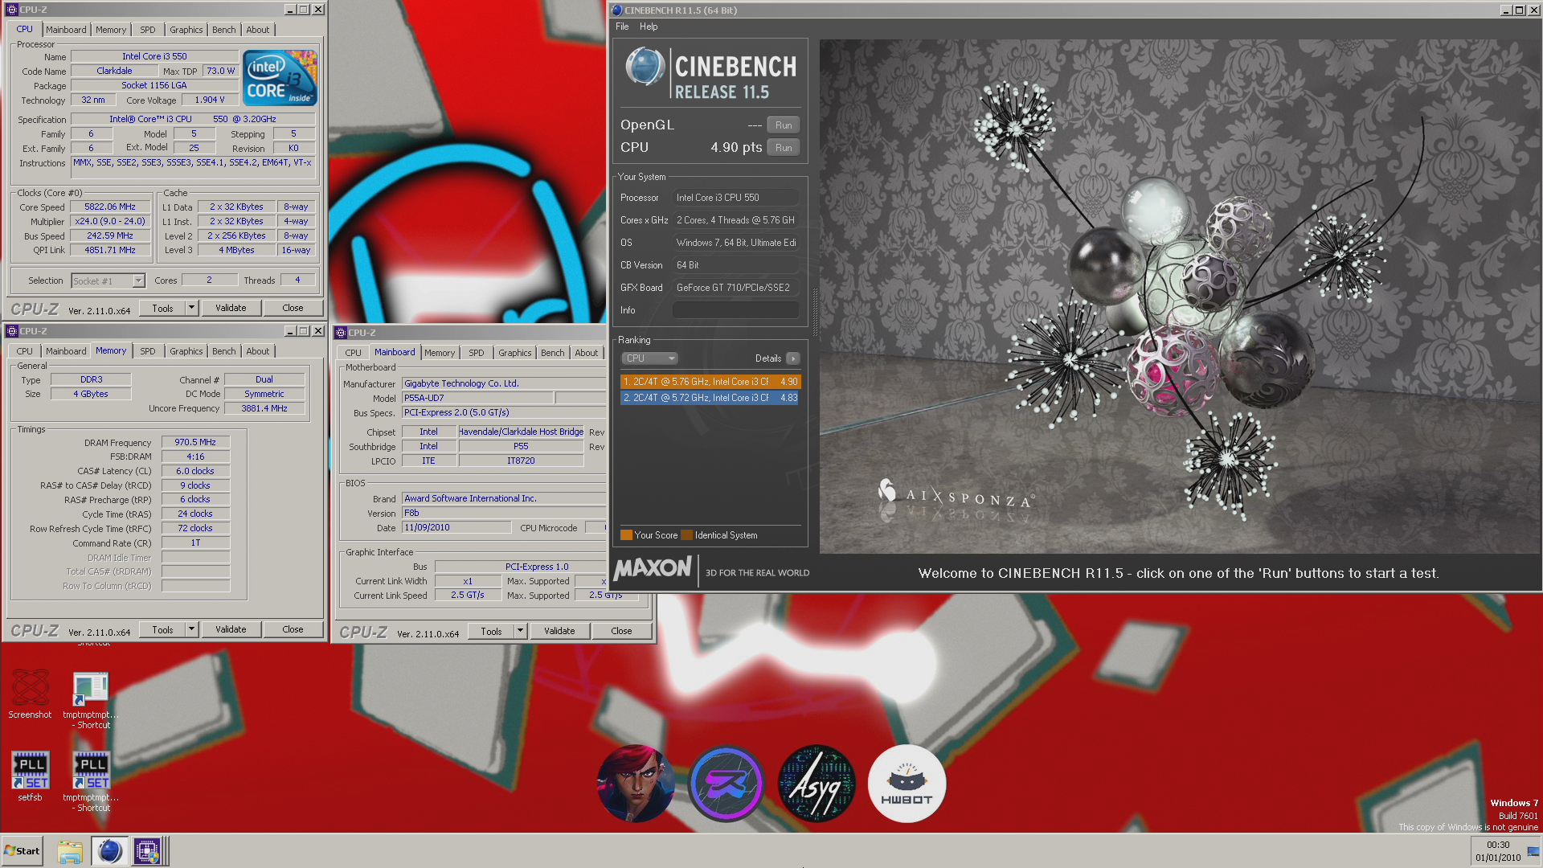Click Validate in top CPU-Z window
1543x868 pixels.
(x=231, y=308)
